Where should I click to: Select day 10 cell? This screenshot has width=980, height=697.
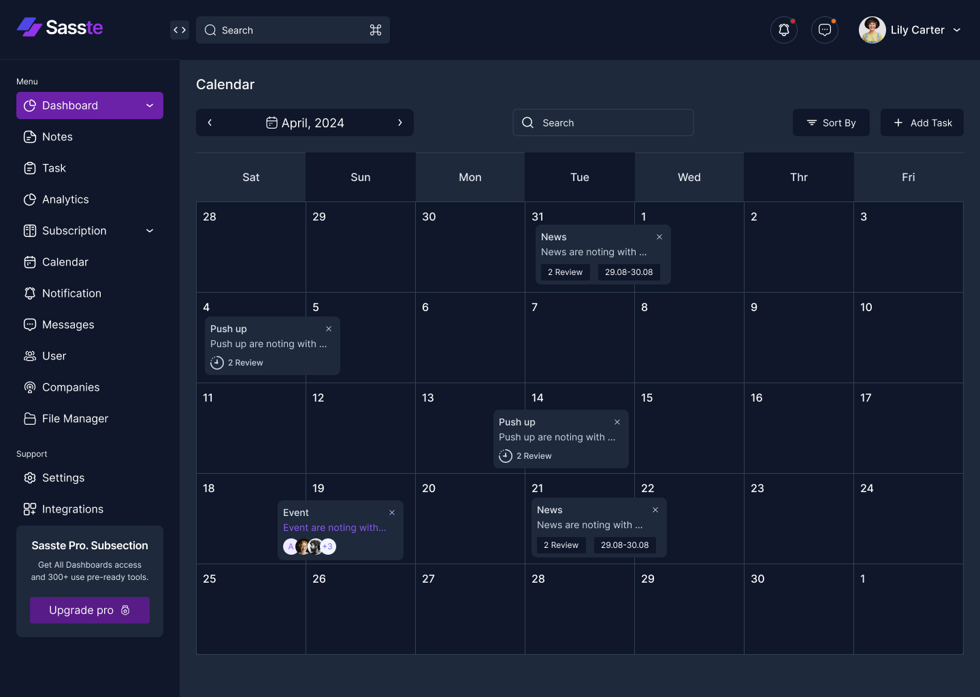909,338
